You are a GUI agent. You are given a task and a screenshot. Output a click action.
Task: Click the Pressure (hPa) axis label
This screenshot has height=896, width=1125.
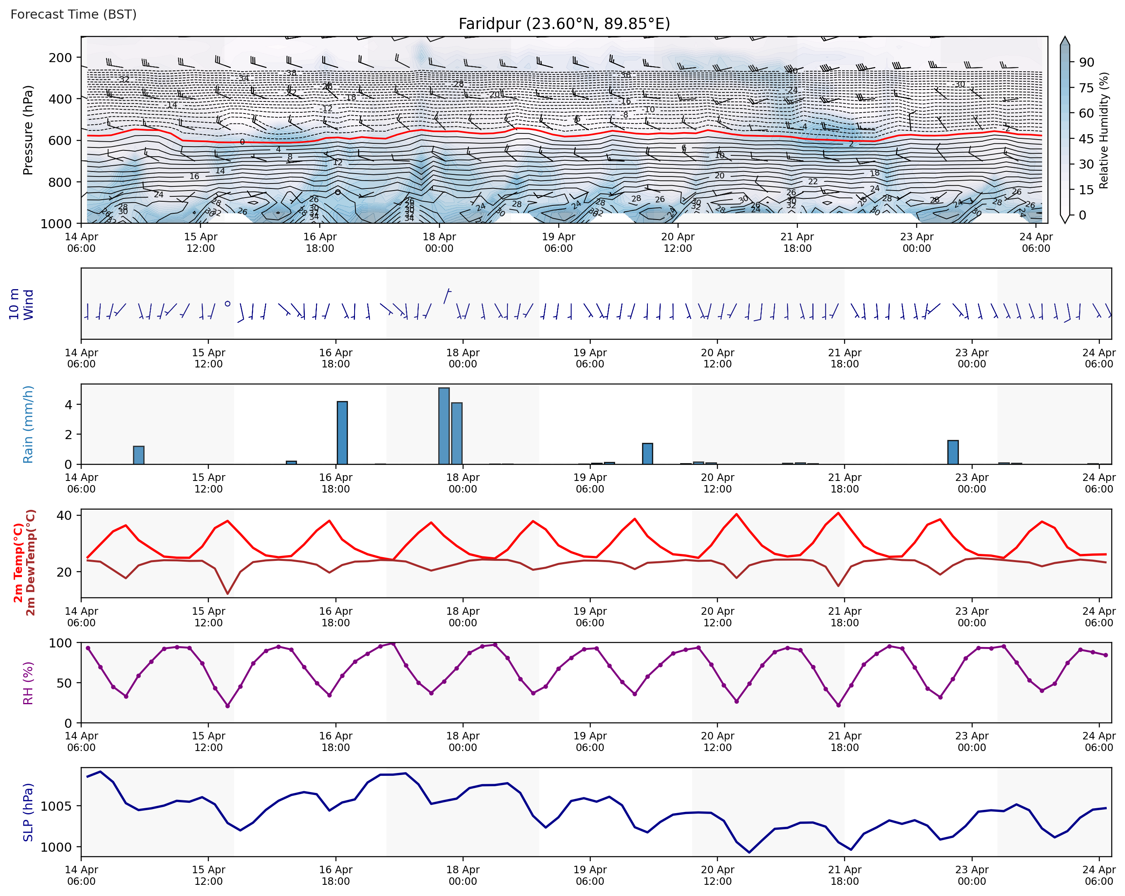coord(28,130)
